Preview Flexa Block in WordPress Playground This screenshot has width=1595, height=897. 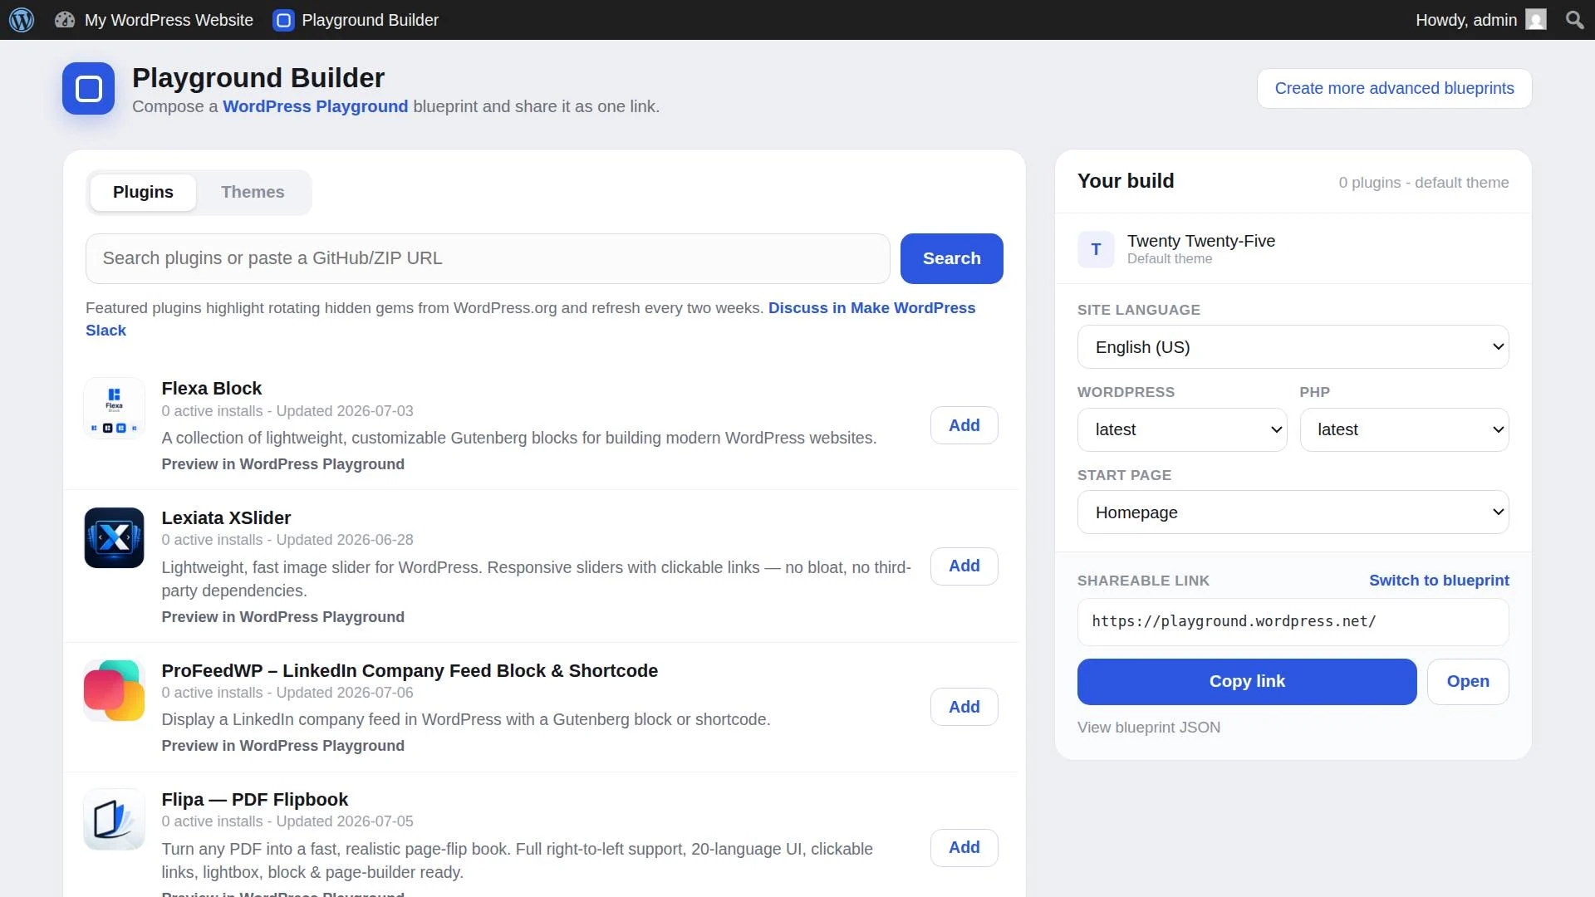pos(283,464)
